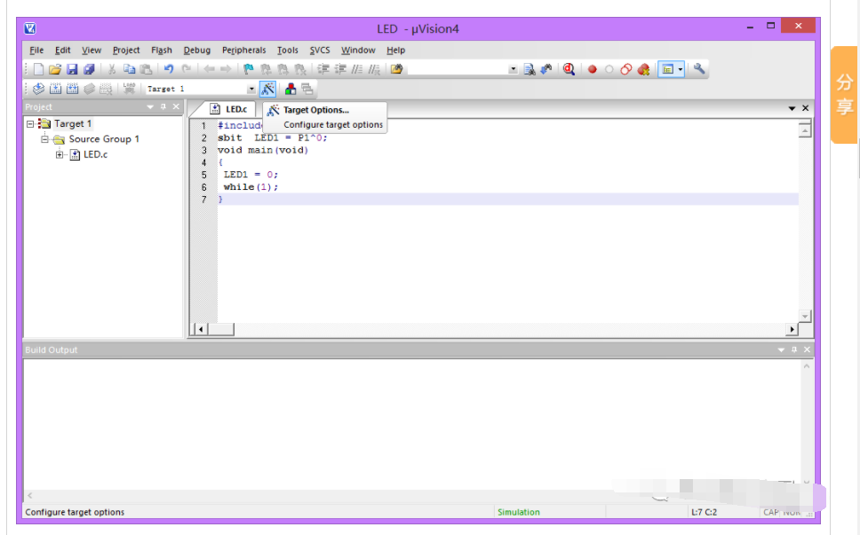
Task: Open the Target 1 selection dropdown
Action: (x=251, y=89)
